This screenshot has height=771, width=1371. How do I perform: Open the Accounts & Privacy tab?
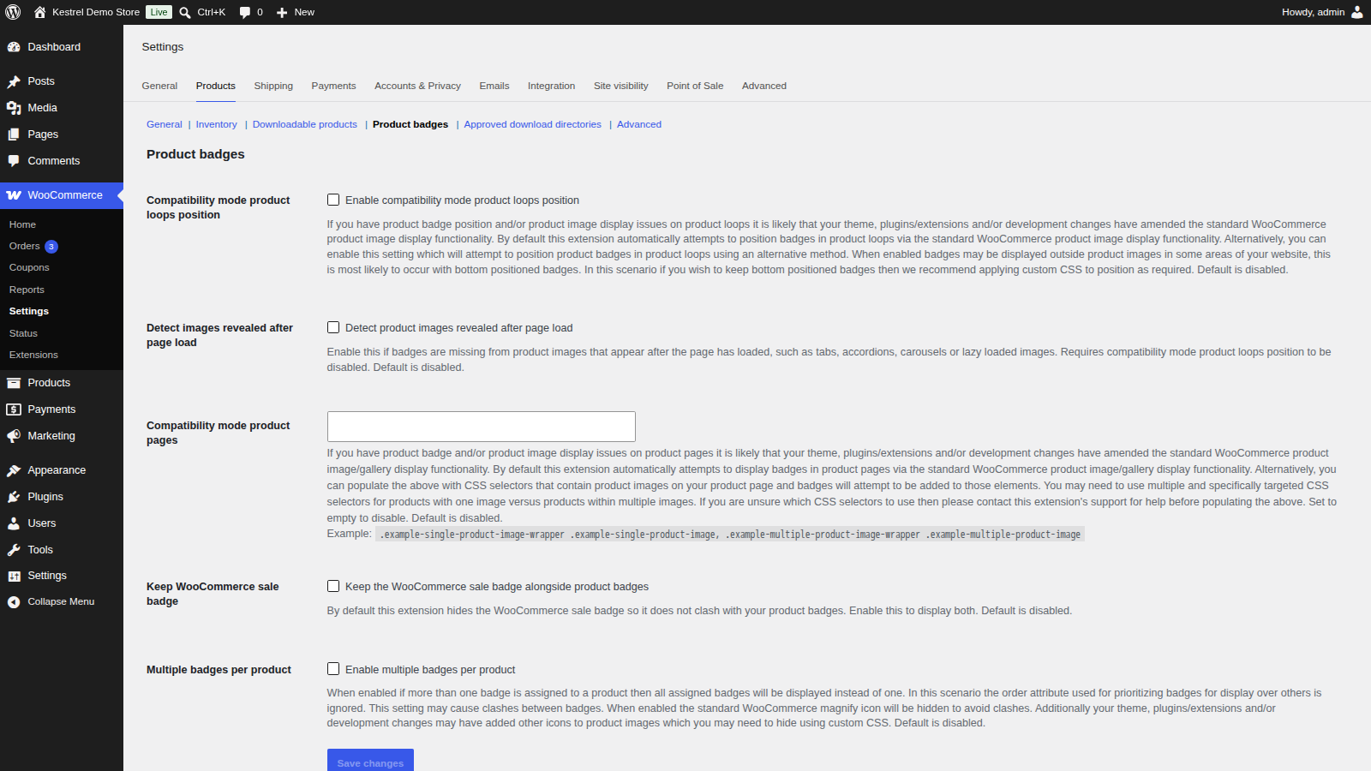[x=417, y=86]
